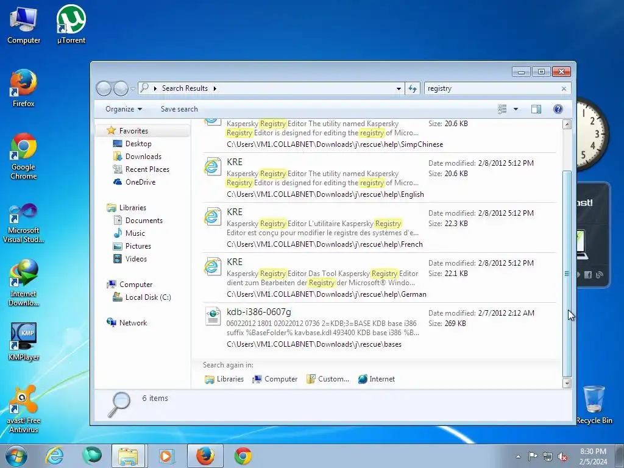624x468 pixels.
Task: Select the avast! Free Antivirus desktop shortcut
Action: 24,409
